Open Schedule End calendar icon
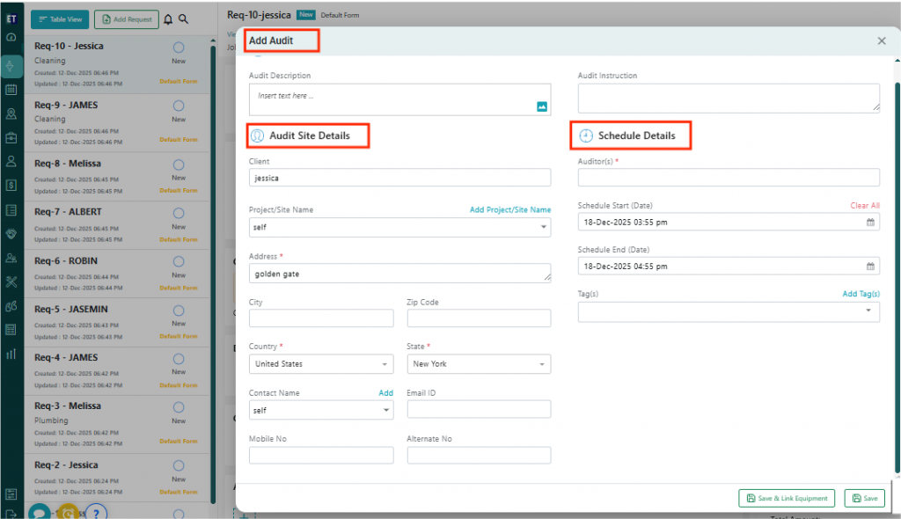Viewport: 901px width, 519px height. (x=870, y=267)
